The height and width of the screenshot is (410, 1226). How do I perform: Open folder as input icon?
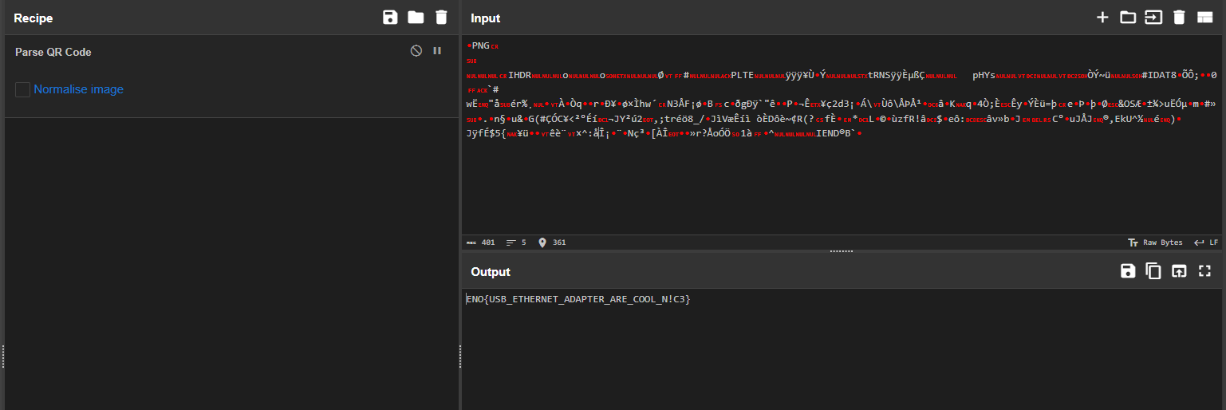(x=1128, y=18)
